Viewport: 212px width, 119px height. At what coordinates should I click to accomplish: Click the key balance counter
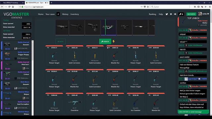coord(181,14)
